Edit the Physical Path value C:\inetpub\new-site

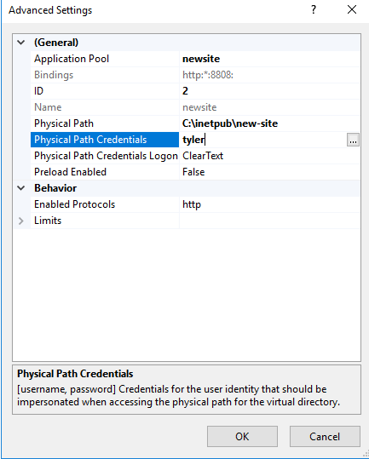point(270,123)
